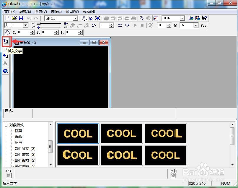Click the timeline frame slider thumb

[39, 24]
